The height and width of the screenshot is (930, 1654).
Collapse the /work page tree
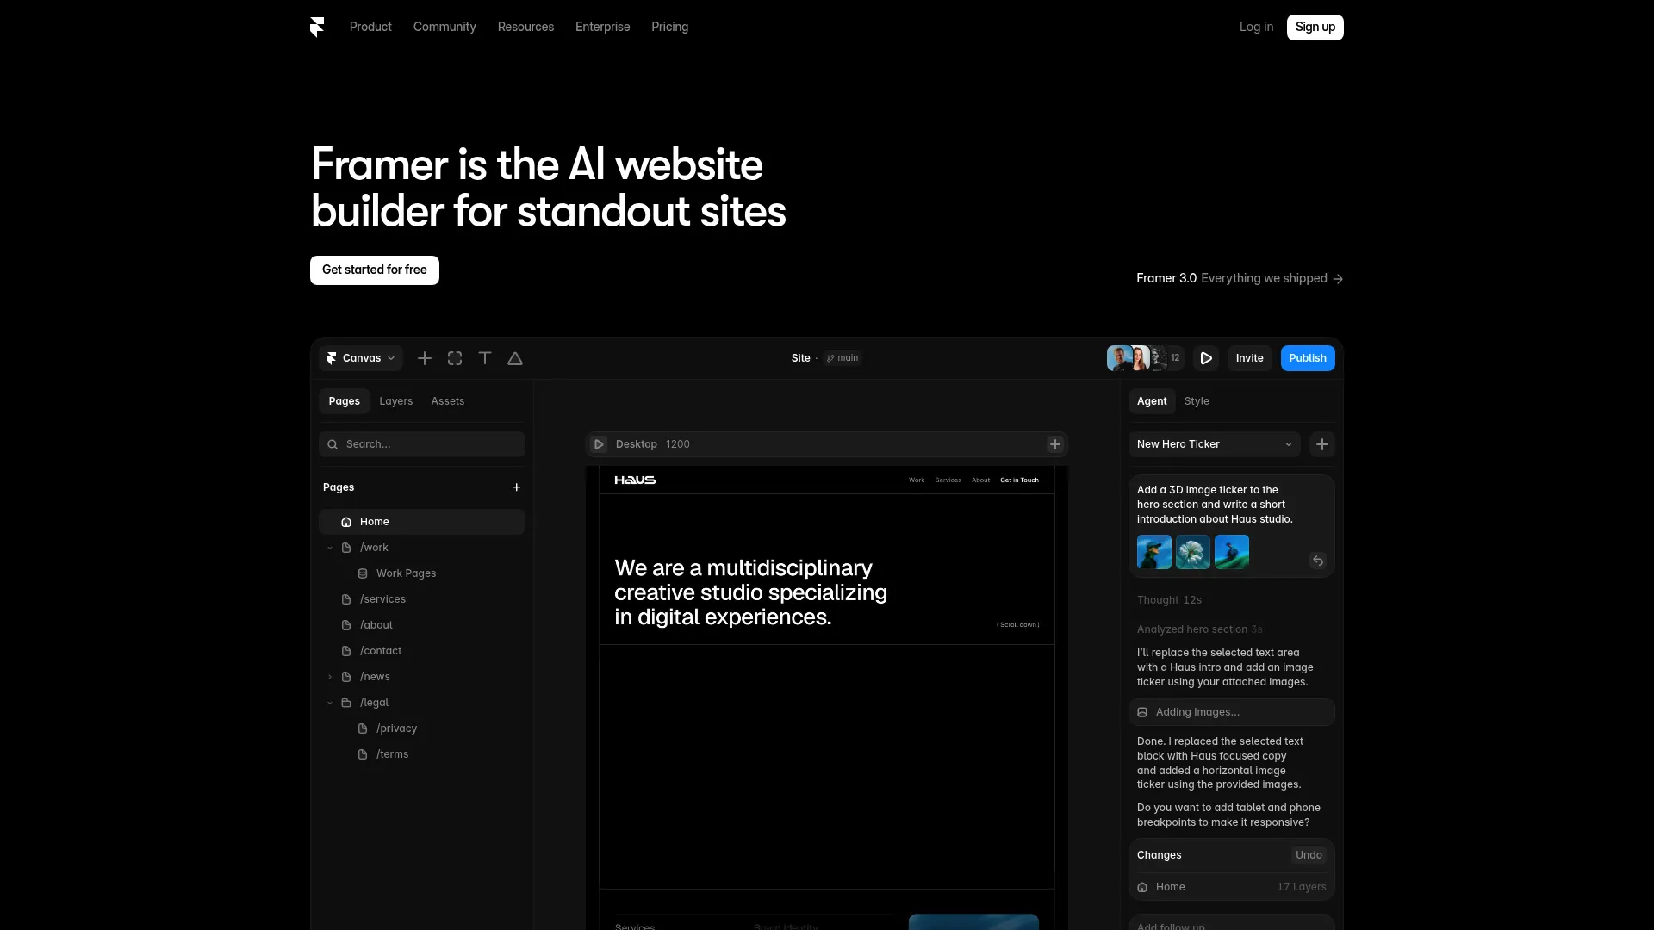330,548
